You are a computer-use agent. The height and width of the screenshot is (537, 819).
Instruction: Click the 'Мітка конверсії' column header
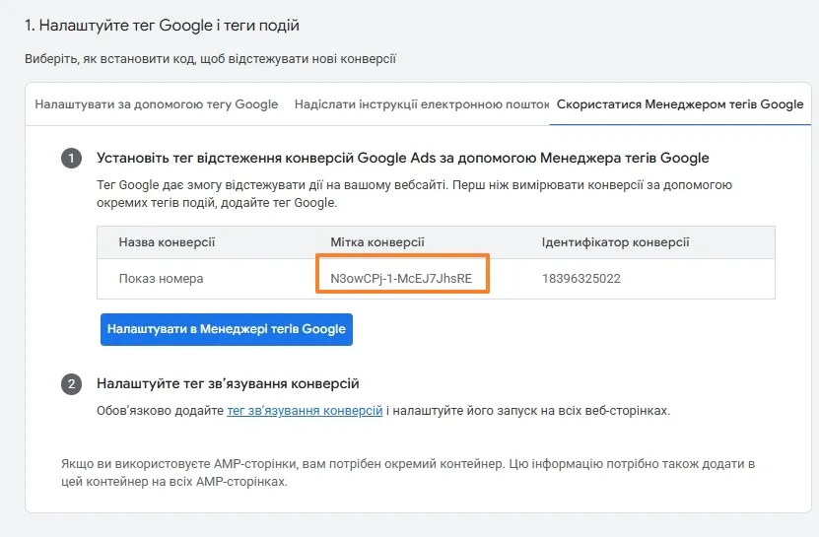click(x=377, y=242)
